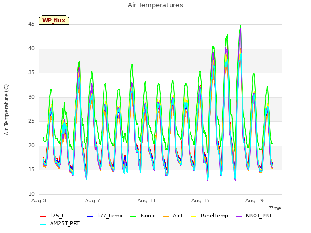Toggle the PanelTemp legend entry
The width and height of the screenshot is (311, 233).
209,216
